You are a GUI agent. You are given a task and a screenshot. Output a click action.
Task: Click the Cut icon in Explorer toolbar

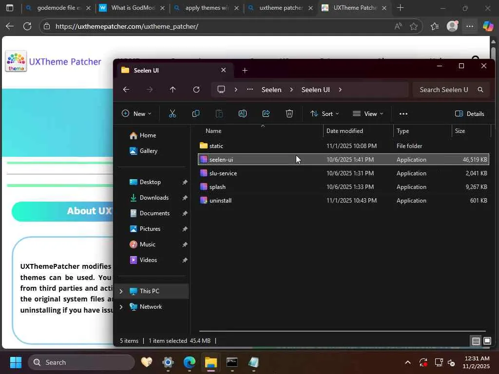(172, 113)
